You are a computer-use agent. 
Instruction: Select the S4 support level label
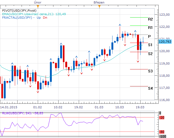pos(151,88)
